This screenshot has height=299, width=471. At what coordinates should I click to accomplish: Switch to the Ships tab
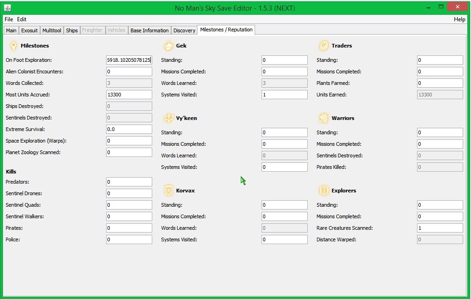click(x=72, y=30)
